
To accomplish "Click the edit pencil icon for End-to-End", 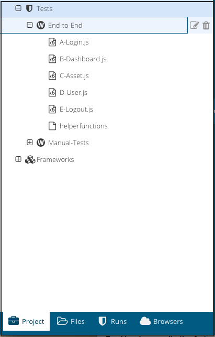I will pos(195,25).
